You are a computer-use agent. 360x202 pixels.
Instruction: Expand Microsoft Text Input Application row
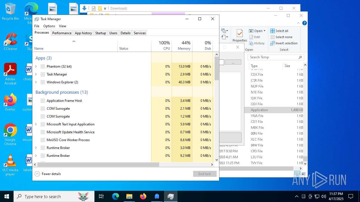coord(36,124)
